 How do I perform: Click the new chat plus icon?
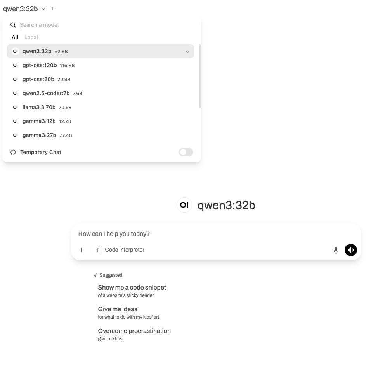click(52, 9)
